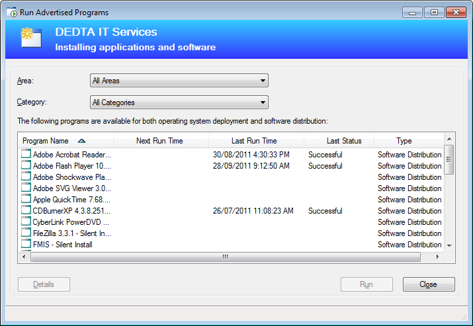Open the Area dropdown showing All Areas
The image size is (473, 326).
coord(179,81)
